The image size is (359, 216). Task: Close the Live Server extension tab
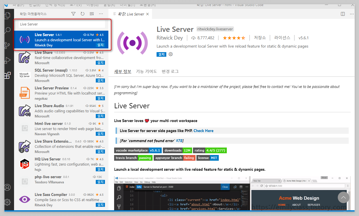pos(148,14)
